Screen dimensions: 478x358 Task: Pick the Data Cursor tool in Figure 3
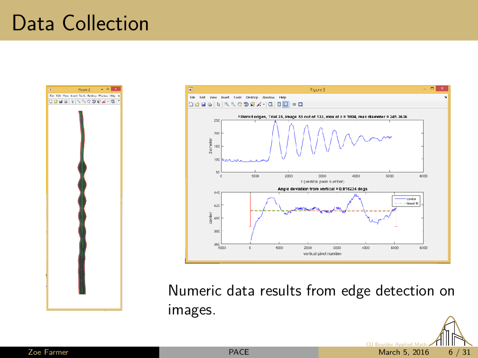tap(252, 104)
